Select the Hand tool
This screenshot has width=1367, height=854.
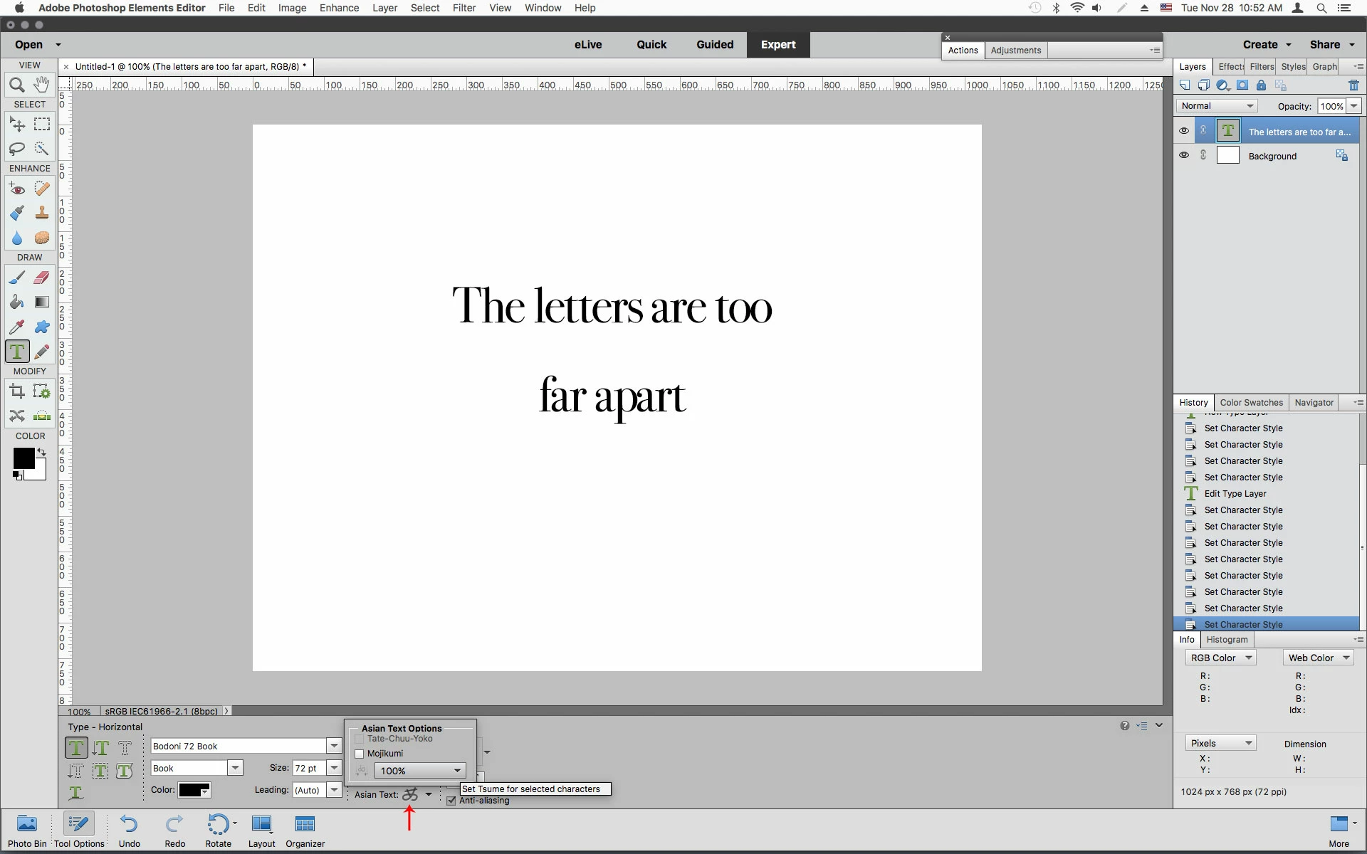(x=42, y=84)
